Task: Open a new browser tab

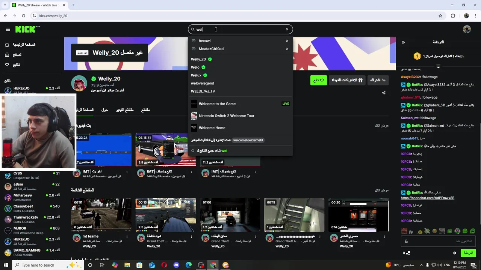Action: point(73,5)
